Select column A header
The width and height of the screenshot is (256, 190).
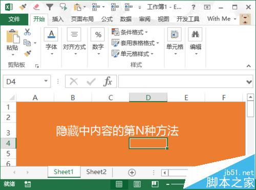[35, 98]
